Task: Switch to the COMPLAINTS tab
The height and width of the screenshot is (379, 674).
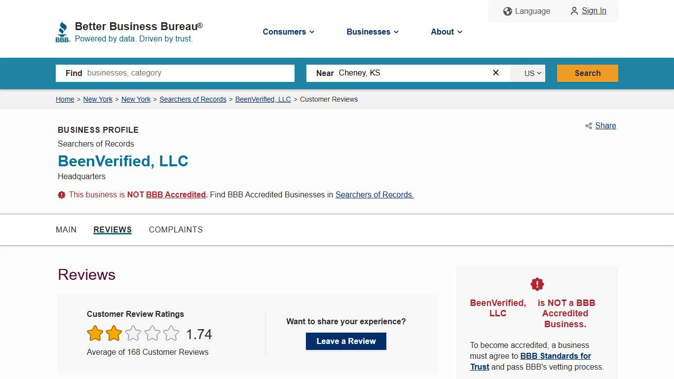Action: coord(176,229)
